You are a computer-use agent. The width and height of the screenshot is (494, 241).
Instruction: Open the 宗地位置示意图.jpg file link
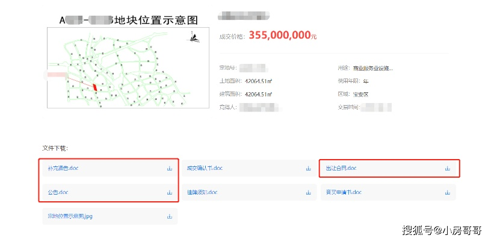[x=70, y=216]
